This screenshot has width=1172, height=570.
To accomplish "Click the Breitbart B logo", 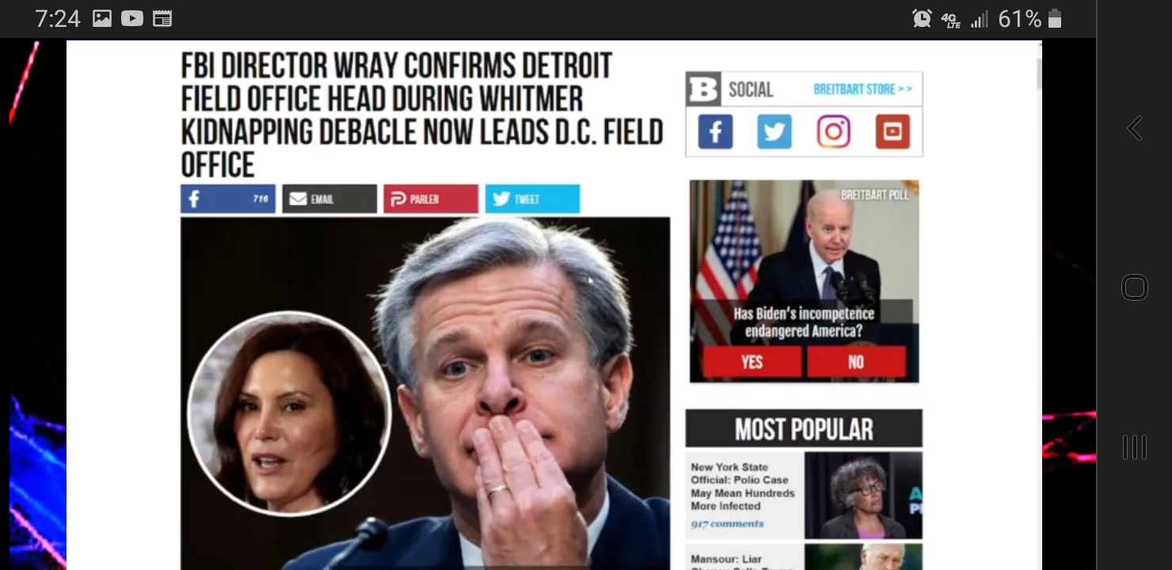I will pyautogui.click(x=704, y=89).
